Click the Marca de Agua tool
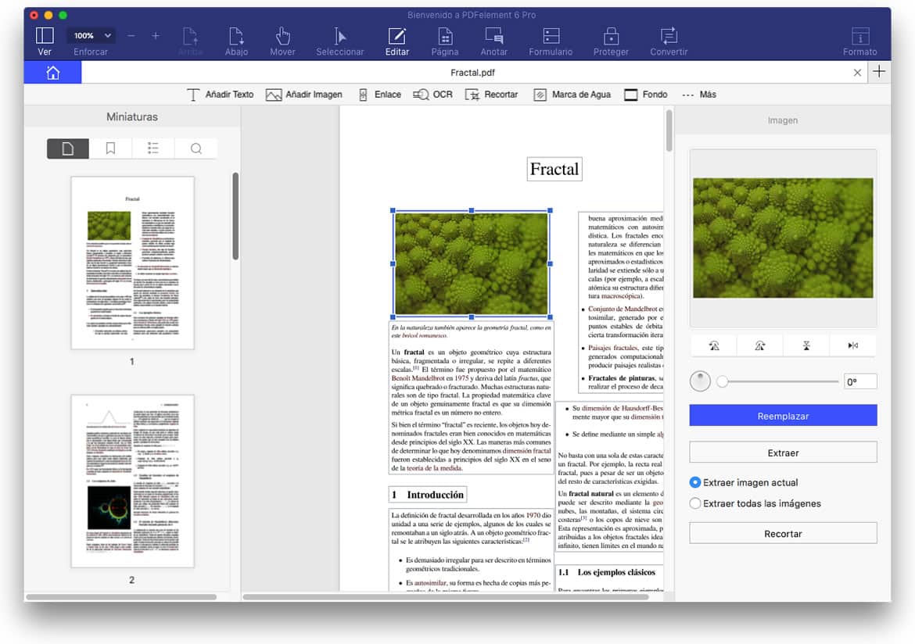 point(572,95)
